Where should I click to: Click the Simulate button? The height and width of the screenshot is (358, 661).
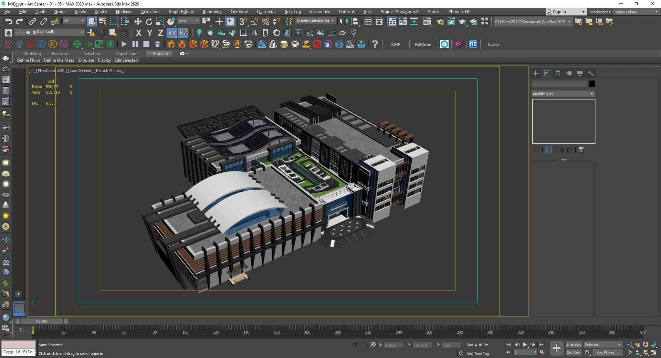tap(86, 60)
